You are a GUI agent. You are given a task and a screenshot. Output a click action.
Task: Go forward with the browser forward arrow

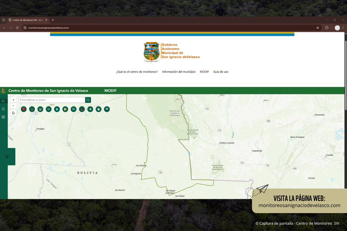coord(11,28)
